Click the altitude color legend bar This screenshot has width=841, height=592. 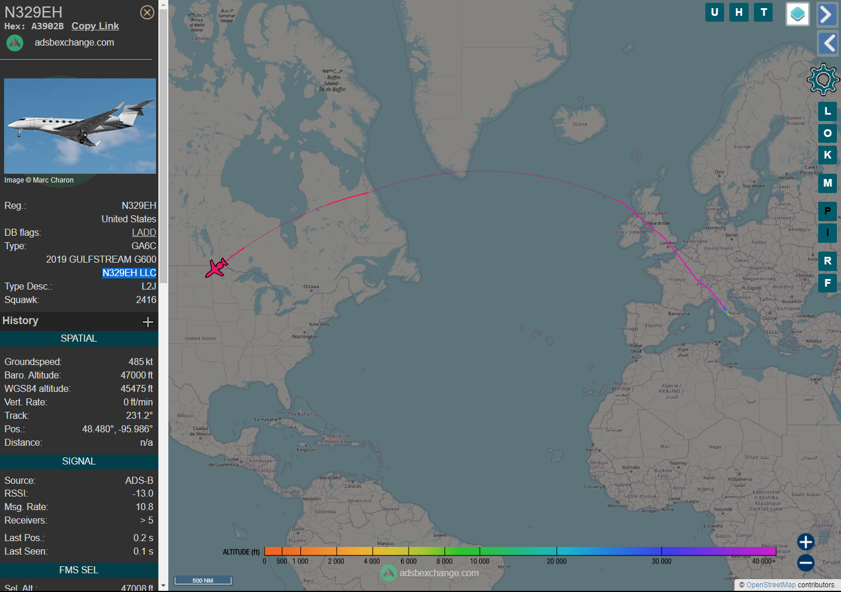(520, 551)
